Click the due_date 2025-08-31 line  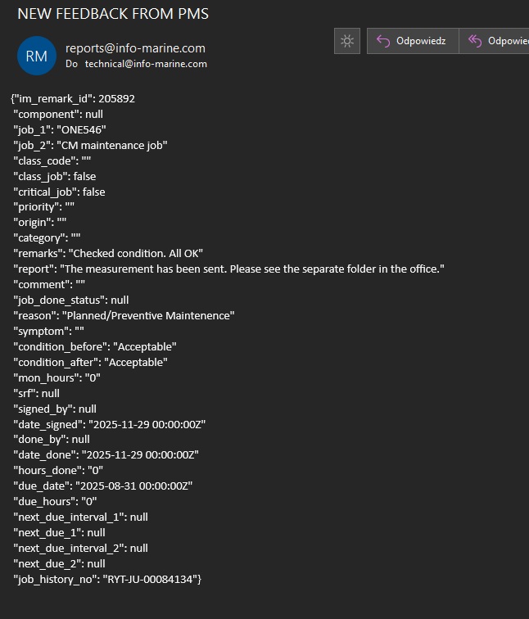tap(103, 486)
